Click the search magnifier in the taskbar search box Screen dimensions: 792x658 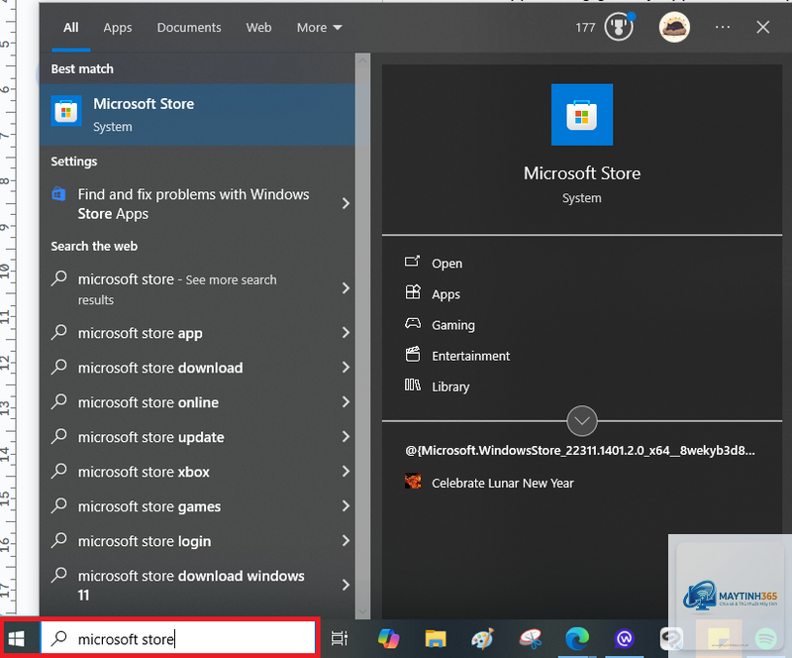coord(59,638)
